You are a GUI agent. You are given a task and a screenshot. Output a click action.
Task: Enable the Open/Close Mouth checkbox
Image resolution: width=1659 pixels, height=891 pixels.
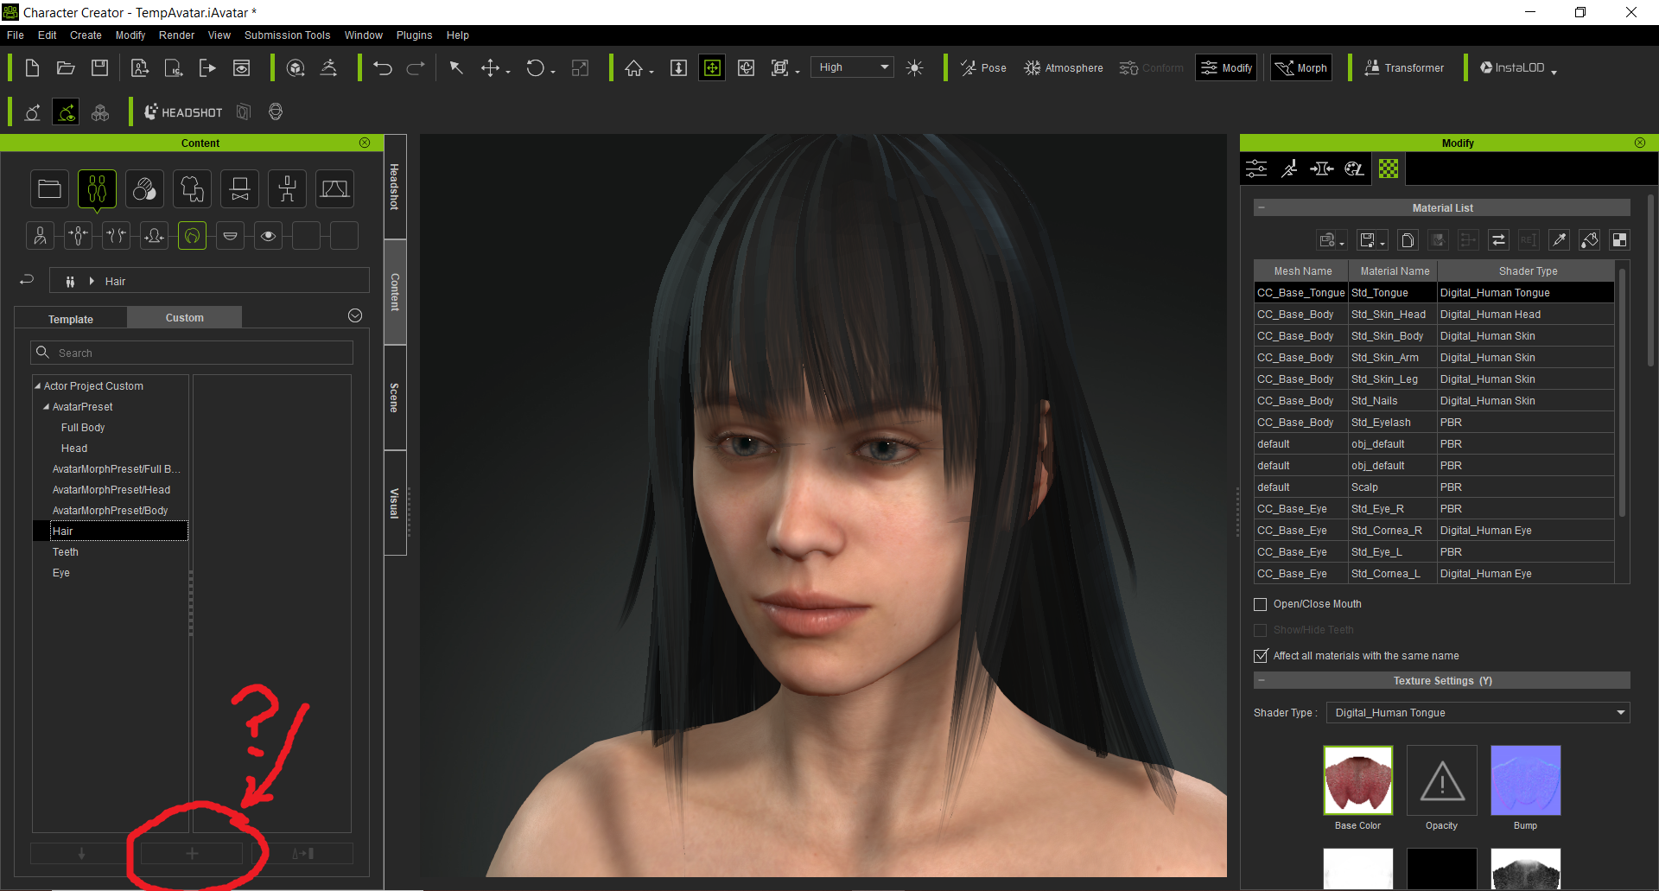(x=1260, y=604)
